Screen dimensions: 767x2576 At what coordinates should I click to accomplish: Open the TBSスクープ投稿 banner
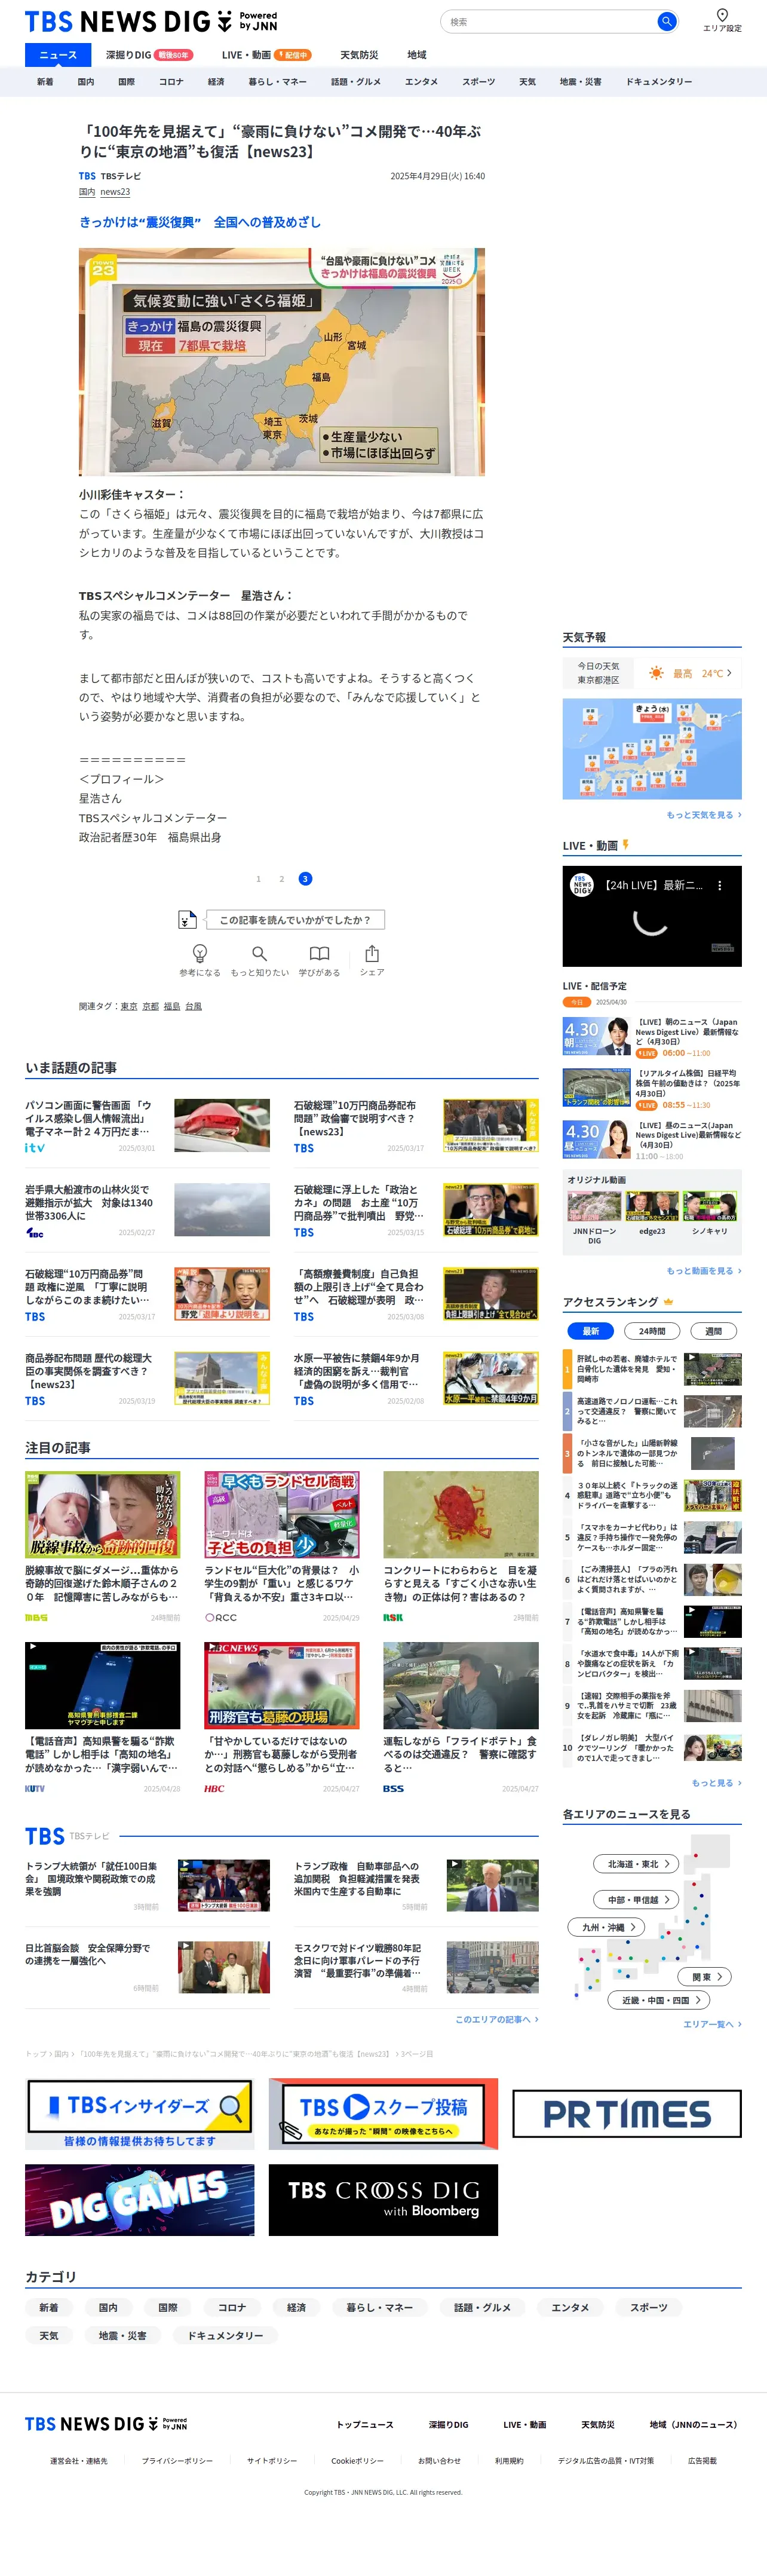pos(383,2115)
